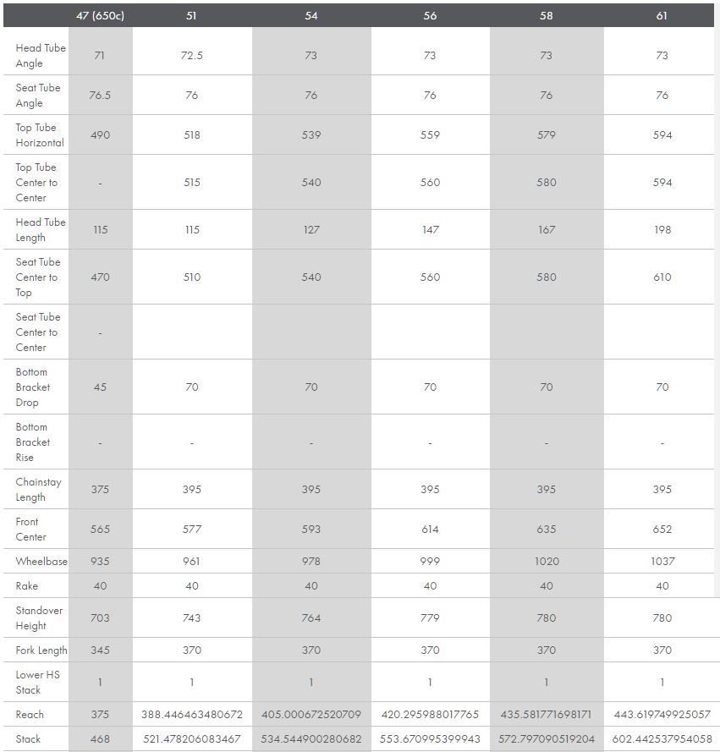This screenshot has width=720, height=752.
Task: Select the Lower HS Stack row label
Action: 37,683
